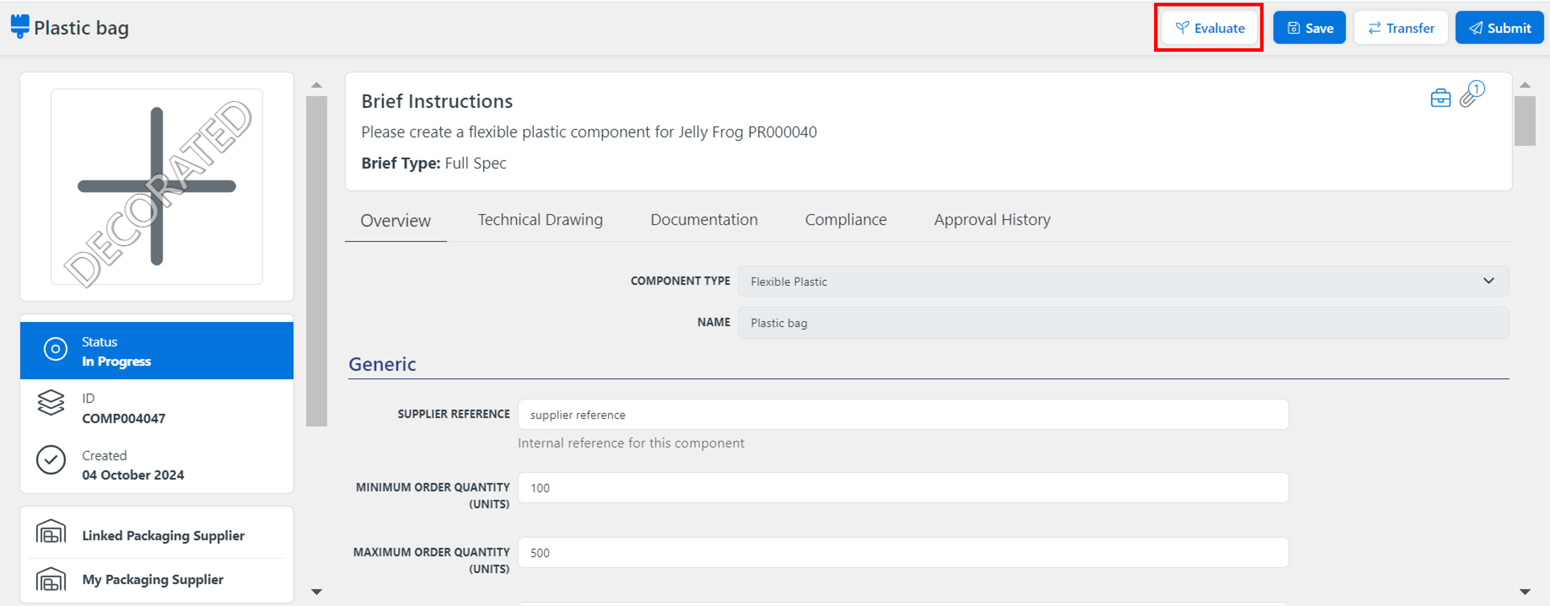Select the Approval History tab
The height and width of the screenshot is (606, 1550).
click(992, 219)
